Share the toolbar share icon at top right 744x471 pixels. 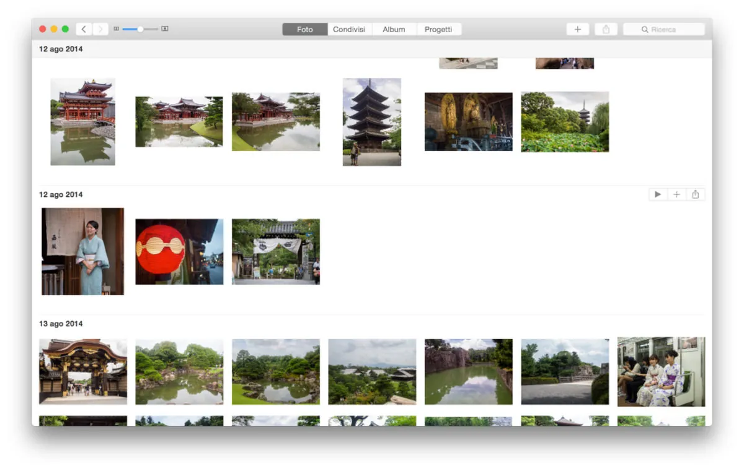[606, 28]
